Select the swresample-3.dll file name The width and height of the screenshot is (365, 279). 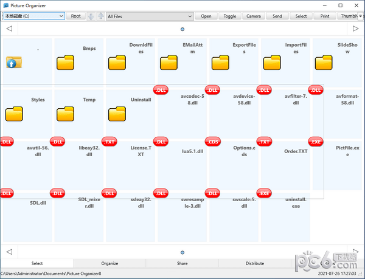pos(192,203)
